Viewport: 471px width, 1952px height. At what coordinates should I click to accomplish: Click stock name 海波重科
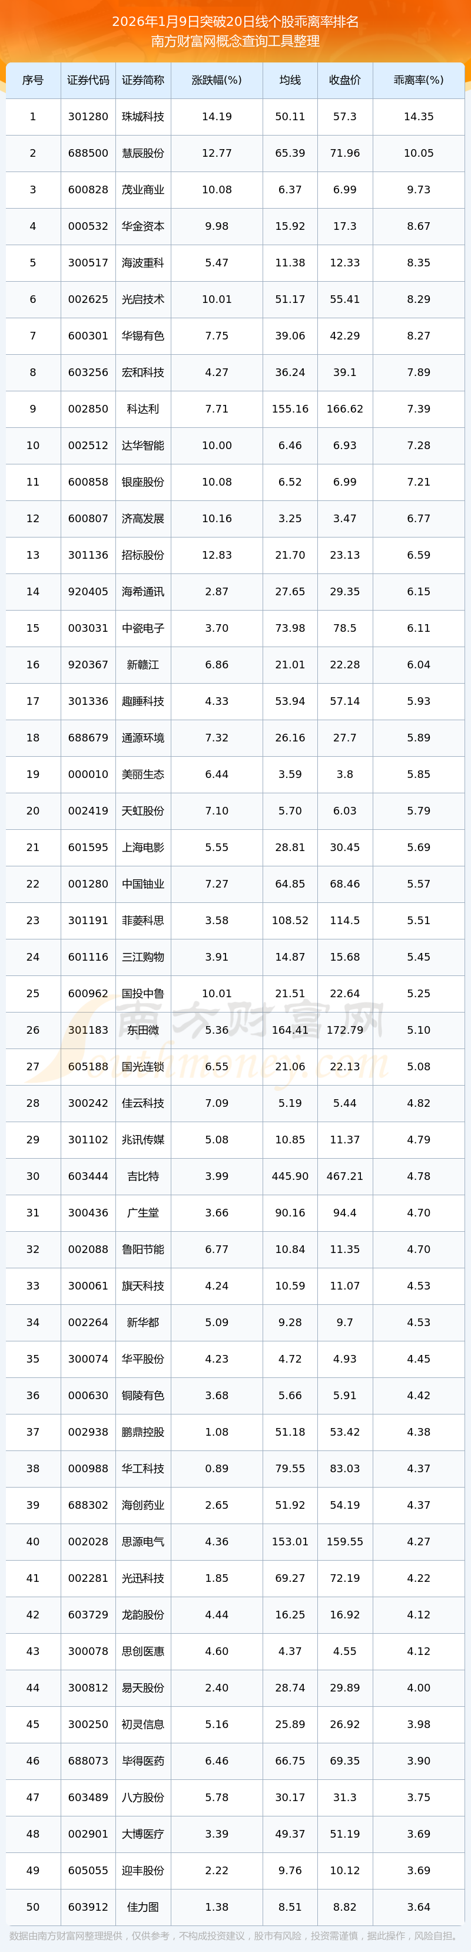coord(143,263)
